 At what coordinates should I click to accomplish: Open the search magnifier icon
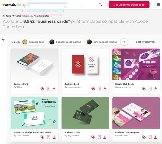coord(100,5)
